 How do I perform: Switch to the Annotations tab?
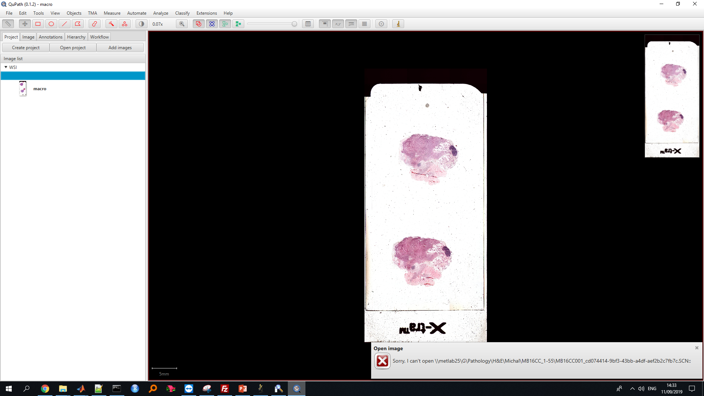pyautogui.click(x=51, y=37)
